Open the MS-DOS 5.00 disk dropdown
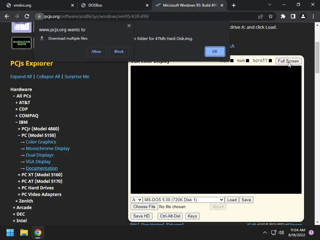Screen dimensions: 320x240 (183, 200)
